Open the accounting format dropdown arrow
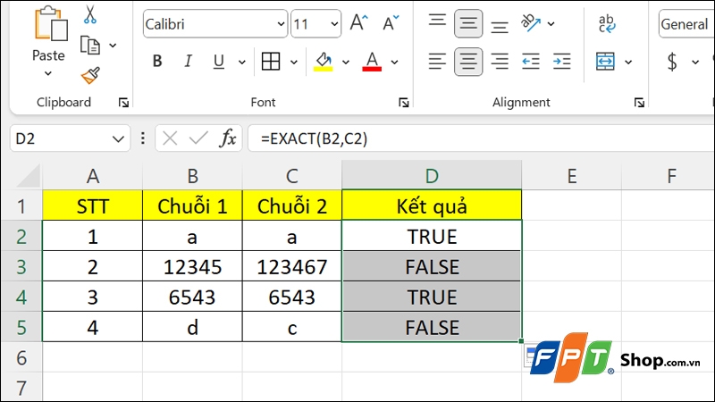Image resolution: width=715 pixels, height=402 pixels. tap(695, 62)
